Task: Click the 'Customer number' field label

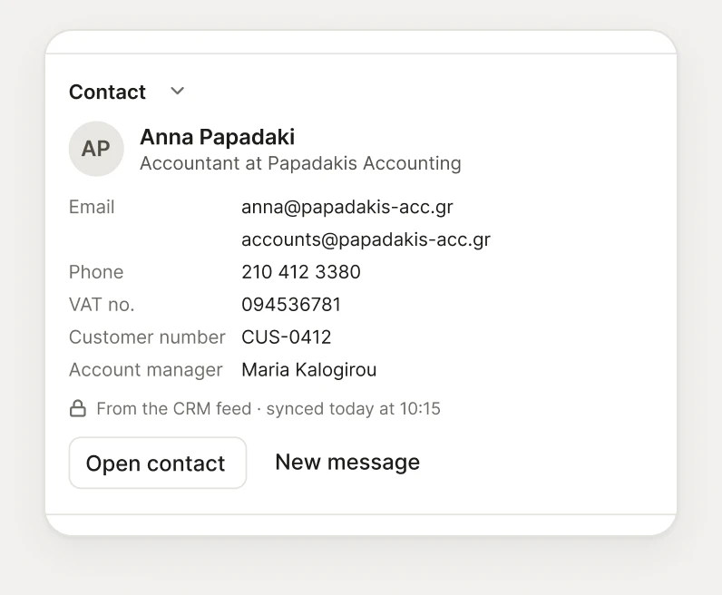Action: [x=147, y=337]
